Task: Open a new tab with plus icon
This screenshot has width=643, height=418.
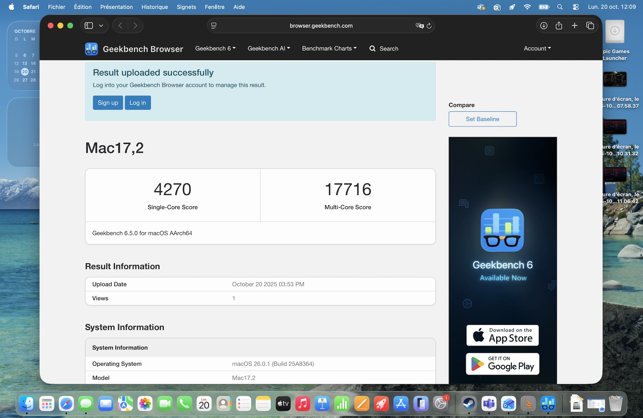Action: tap(575, 26)
